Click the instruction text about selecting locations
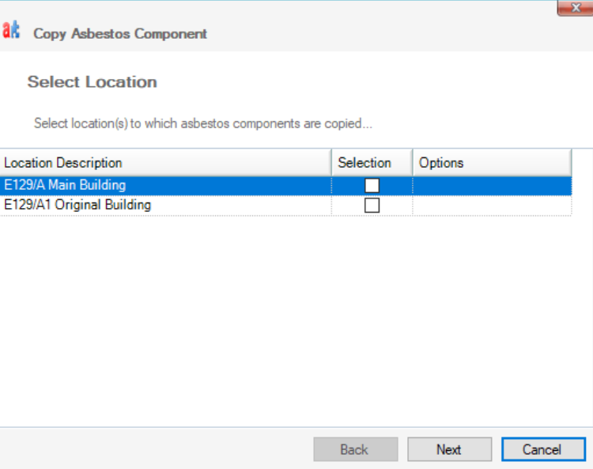 coord(203,124)
